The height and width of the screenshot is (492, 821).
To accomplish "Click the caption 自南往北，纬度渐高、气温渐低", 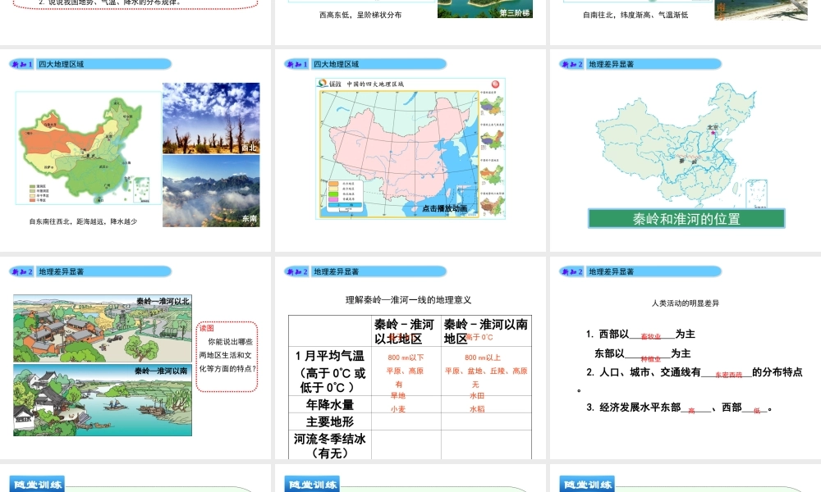I will 635,15.
